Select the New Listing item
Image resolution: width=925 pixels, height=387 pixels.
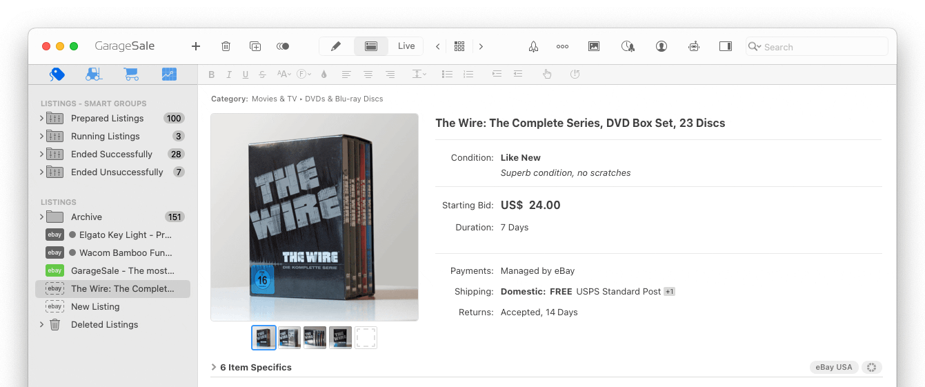coord(112,307)
